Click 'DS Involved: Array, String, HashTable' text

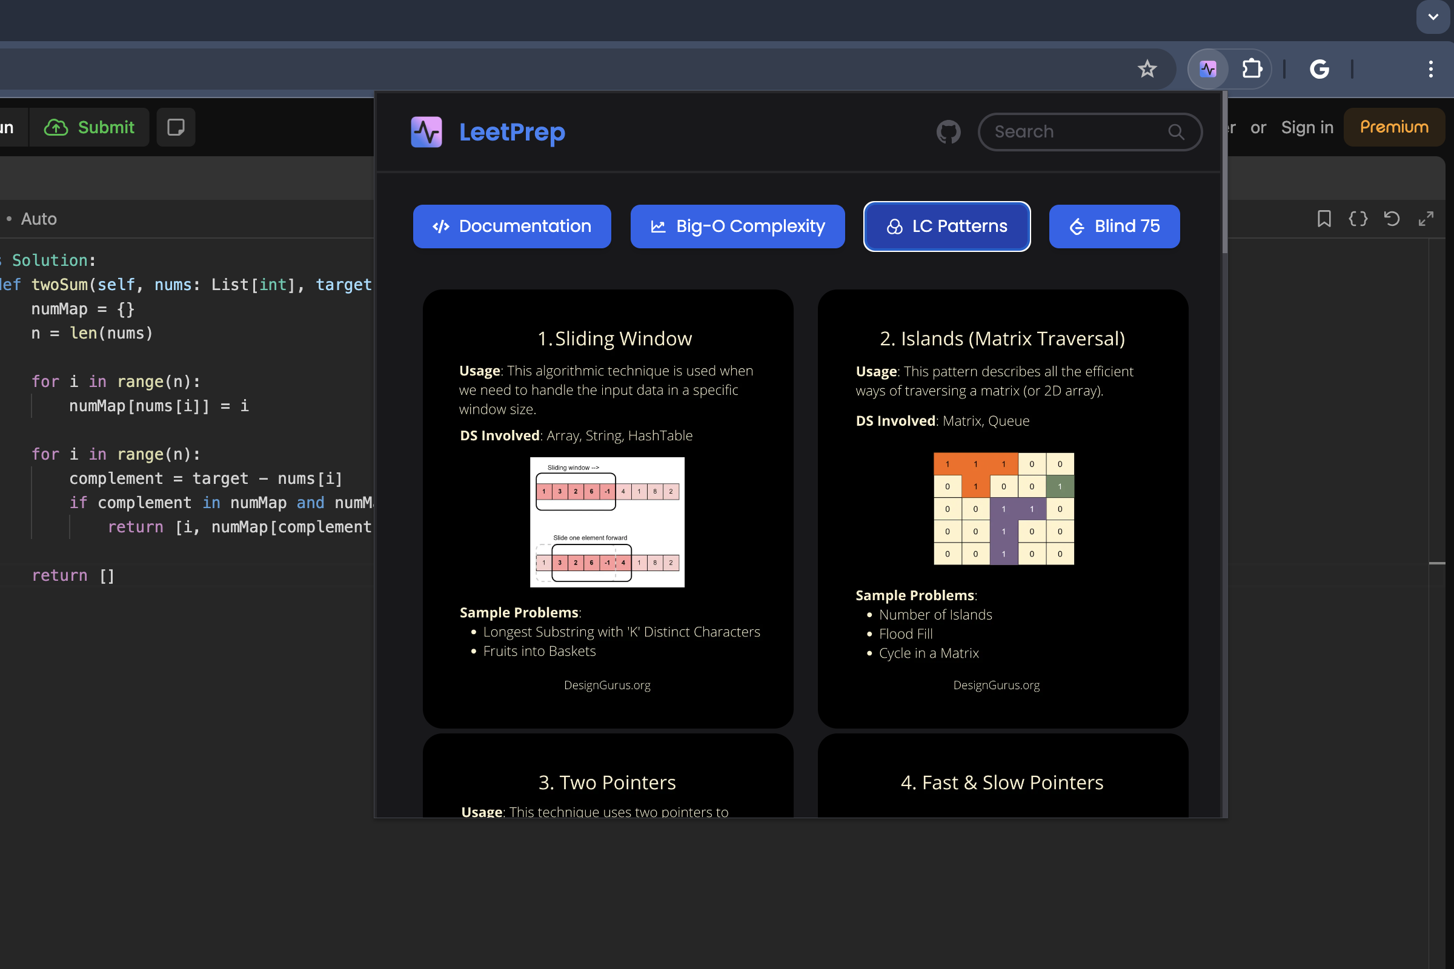(576, 435)
